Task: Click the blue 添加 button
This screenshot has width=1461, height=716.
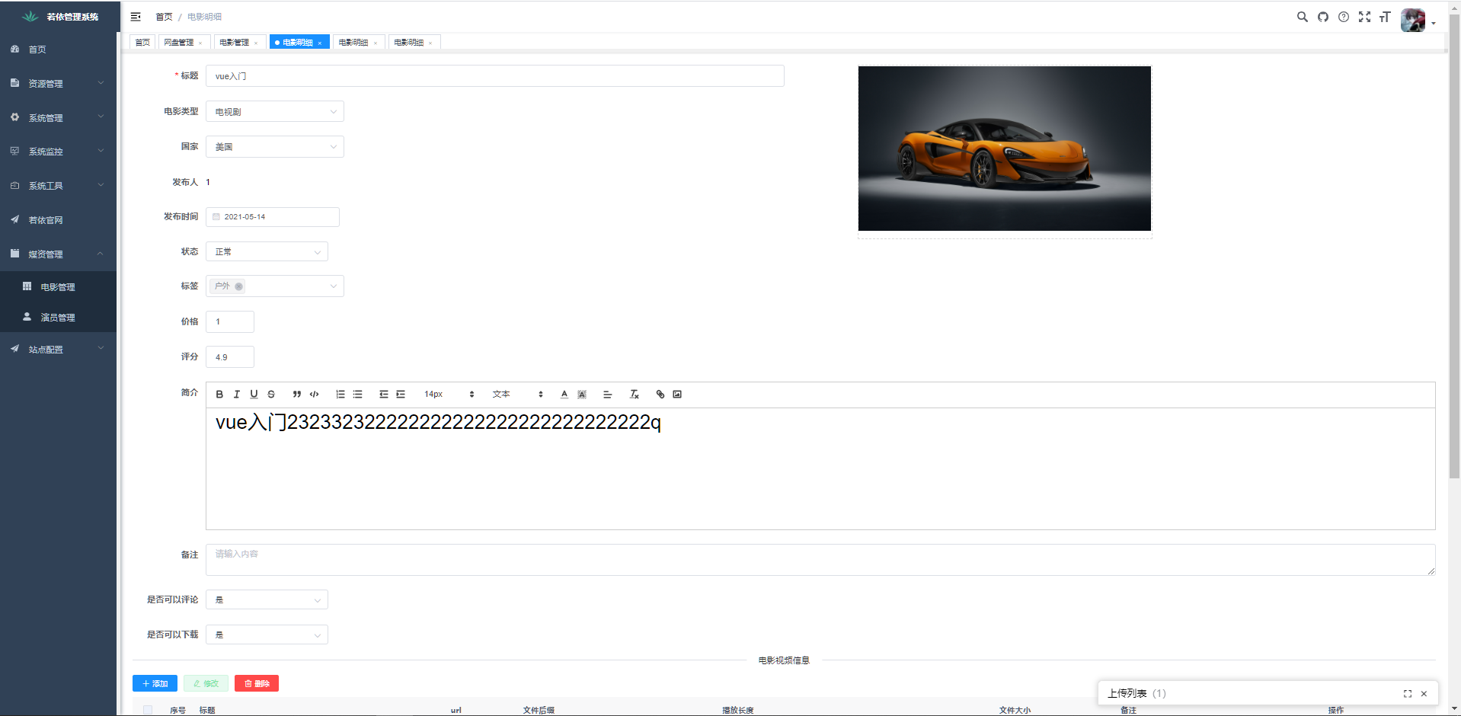Action: [x=155, y=683]
